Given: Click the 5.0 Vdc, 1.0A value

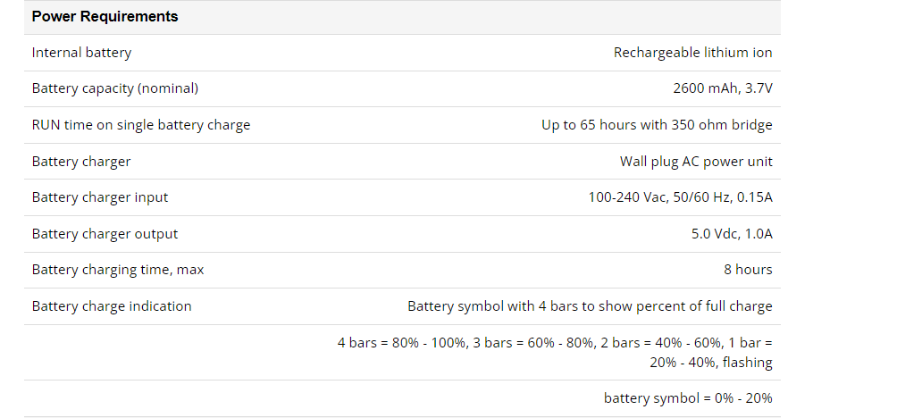Looking at the screenshot, I should pos(732,233).
